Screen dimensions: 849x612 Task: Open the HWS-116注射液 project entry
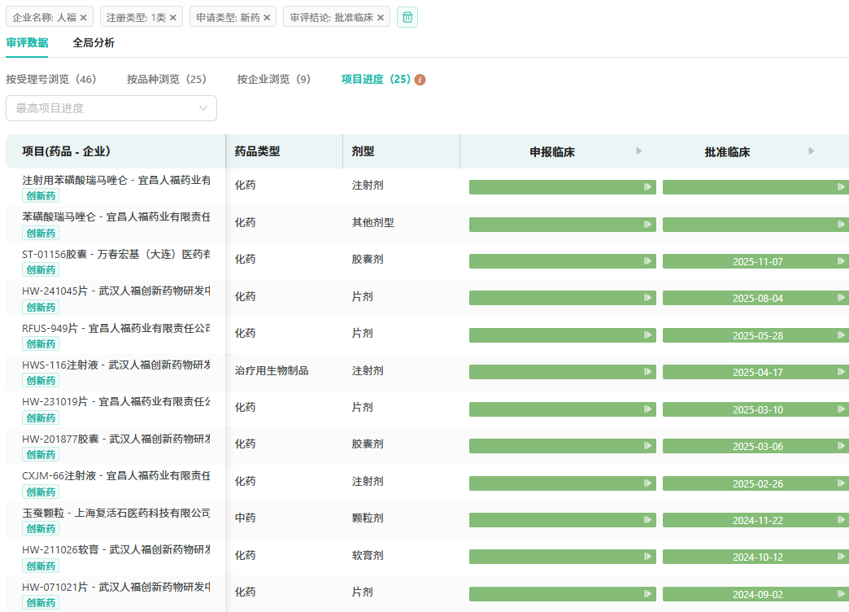pos(115,365)
